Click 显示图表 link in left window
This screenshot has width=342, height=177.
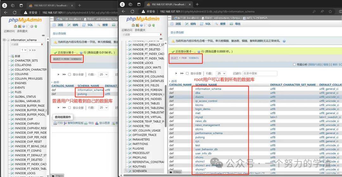click(102, 123)
